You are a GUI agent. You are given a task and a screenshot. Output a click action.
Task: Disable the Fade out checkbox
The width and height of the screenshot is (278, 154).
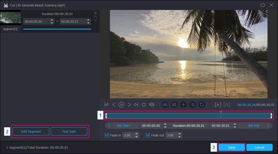click(148, 135)
